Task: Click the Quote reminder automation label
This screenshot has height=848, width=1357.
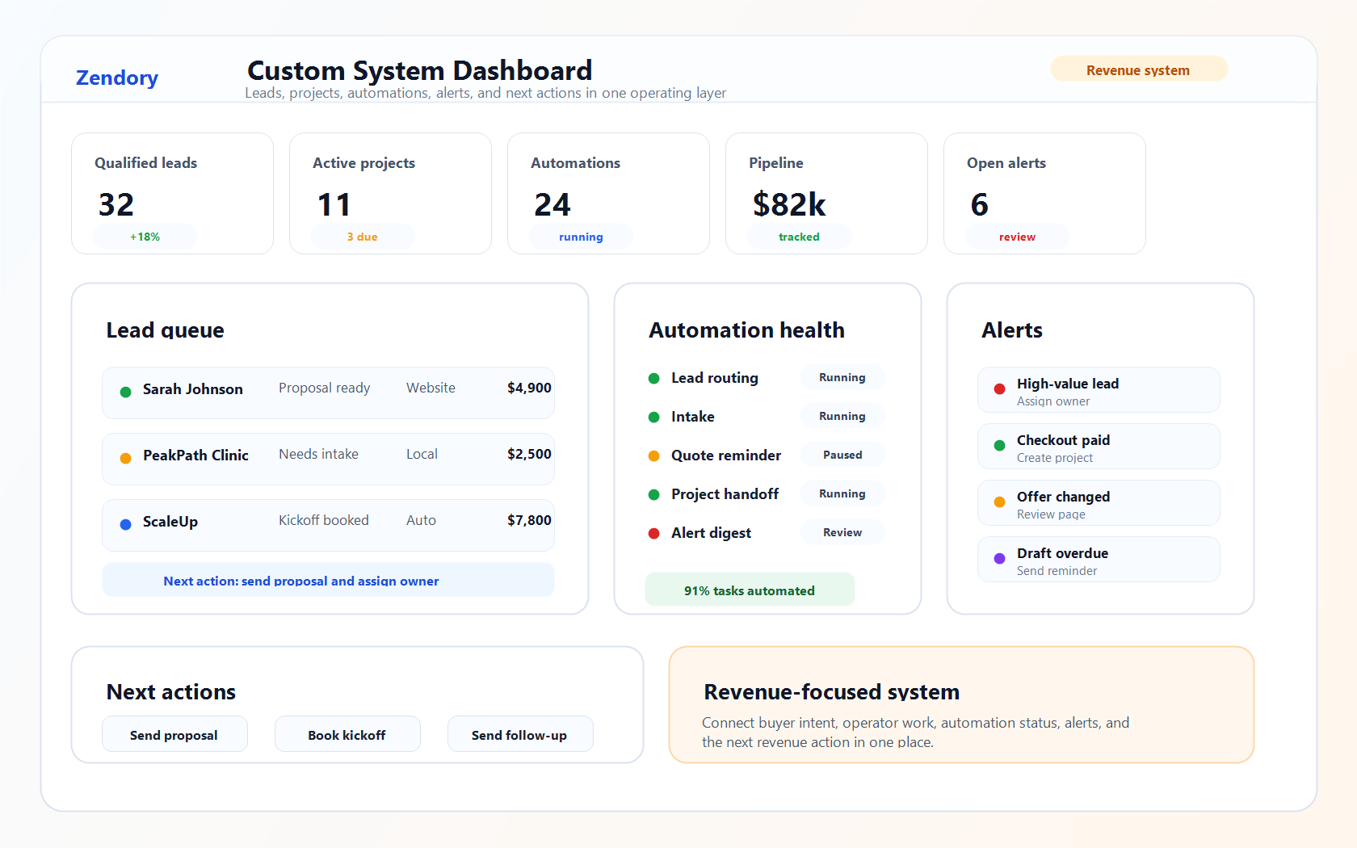Action: (726, 455)
